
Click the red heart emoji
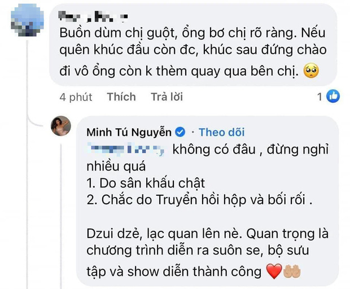[273, 272]
